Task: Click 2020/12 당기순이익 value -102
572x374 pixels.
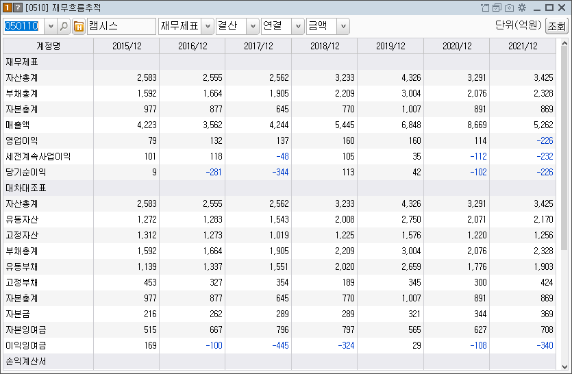Action: tap(478, 172)
